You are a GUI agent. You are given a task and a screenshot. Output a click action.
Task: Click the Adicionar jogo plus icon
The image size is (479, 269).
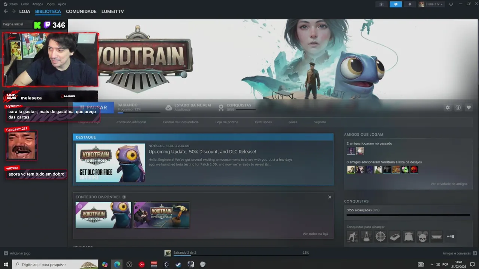6,253
